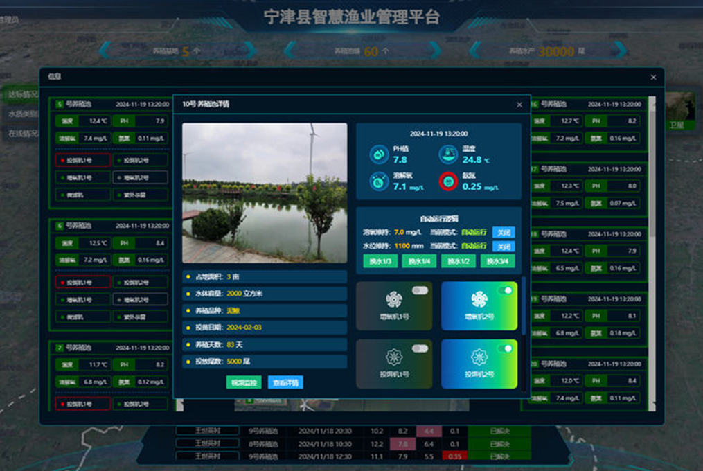
Task: Click the 溶解氧 dissolved oxygen icon
Action: [379, 181]
